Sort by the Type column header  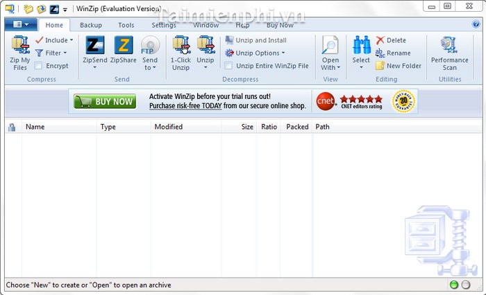124,127
